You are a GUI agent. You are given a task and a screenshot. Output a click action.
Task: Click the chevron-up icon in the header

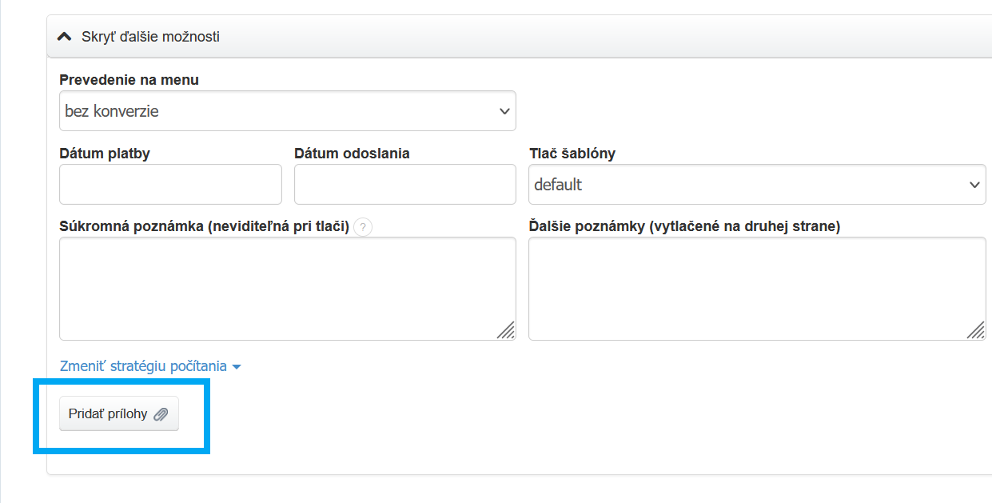click(66, 37)
